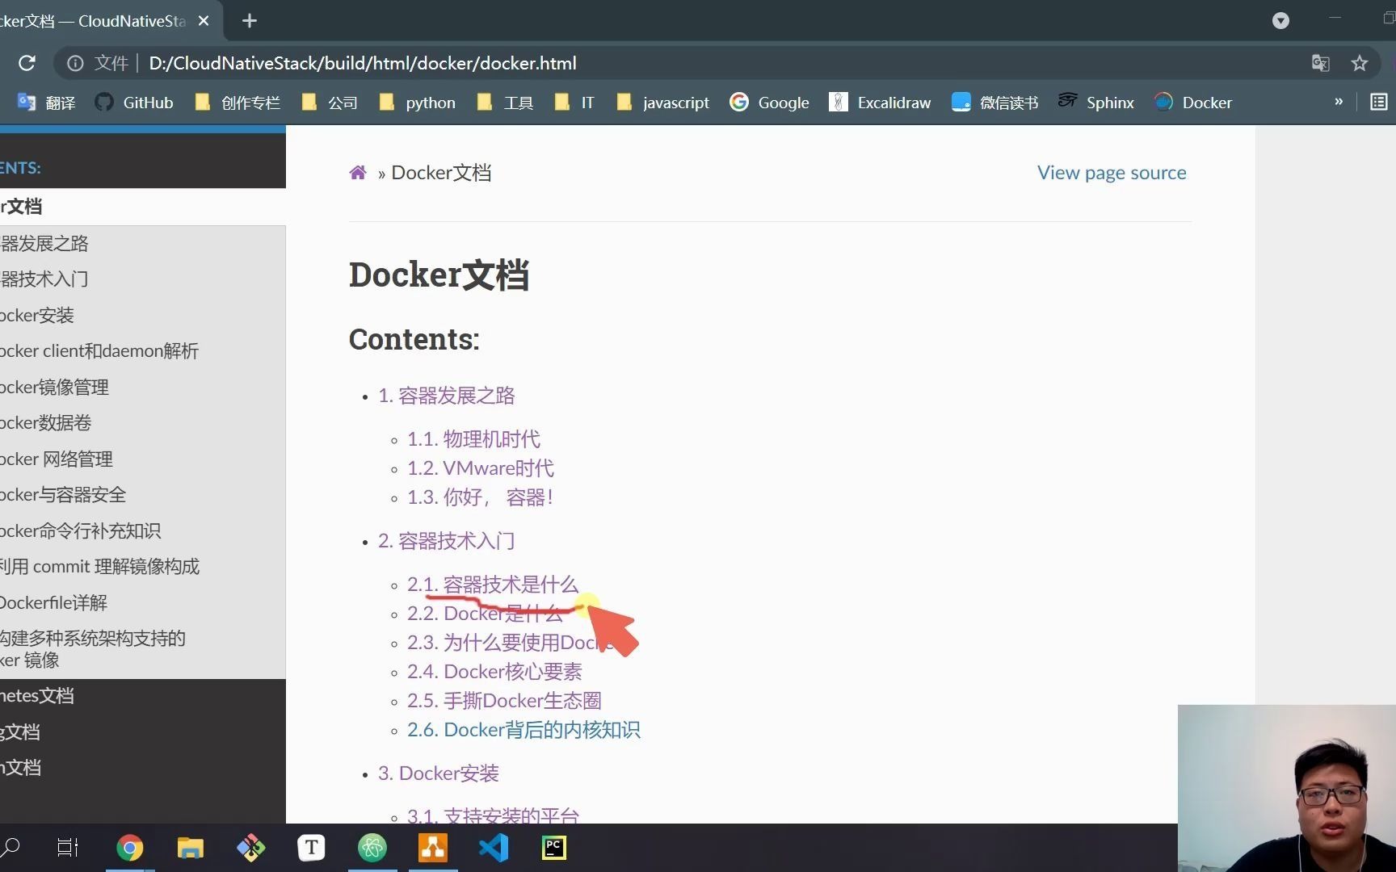Open section 2.6 Docker背后的内核知识
The width and height of the screenshot is (1396, 872).
523,730
